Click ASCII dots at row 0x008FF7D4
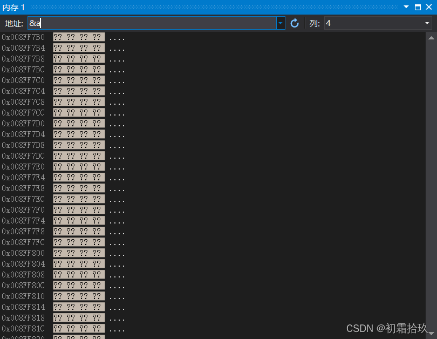Viewport: 437px width, 339px height. pos(117,137)
